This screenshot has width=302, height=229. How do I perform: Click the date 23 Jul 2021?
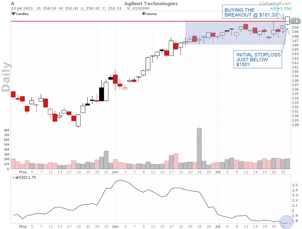tap(22, 8)
